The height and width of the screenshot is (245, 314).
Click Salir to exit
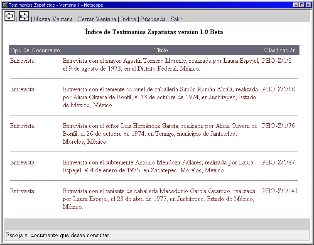(x=176, y=19)
